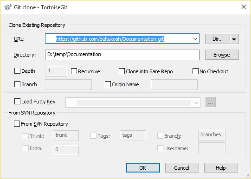Screen dimensions: 251x179
Task: Enable the Depth checkbox
Action: [x=17, y=71]
